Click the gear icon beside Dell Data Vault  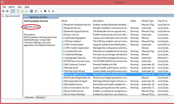coord(63,68)
